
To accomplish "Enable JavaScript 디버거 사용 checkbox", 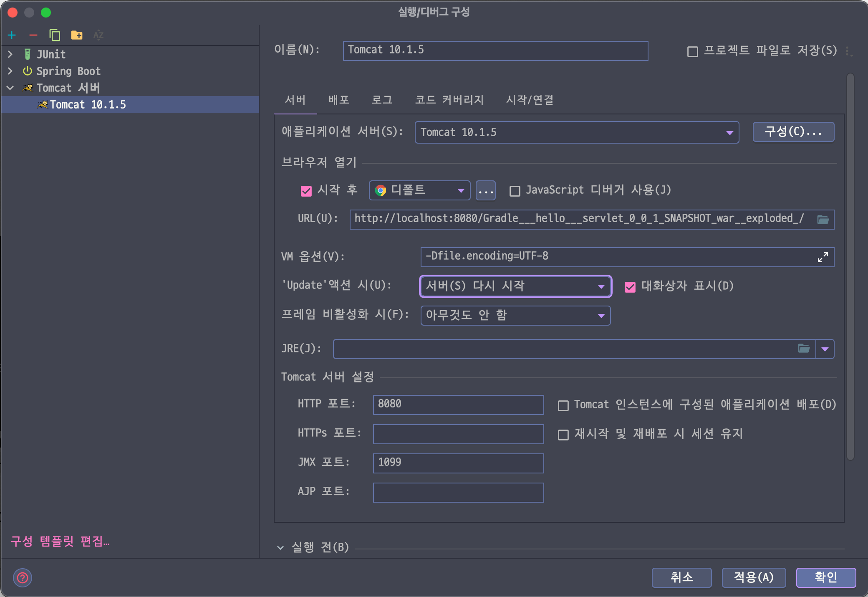I will pyautogui.click(x=515, y=191).
